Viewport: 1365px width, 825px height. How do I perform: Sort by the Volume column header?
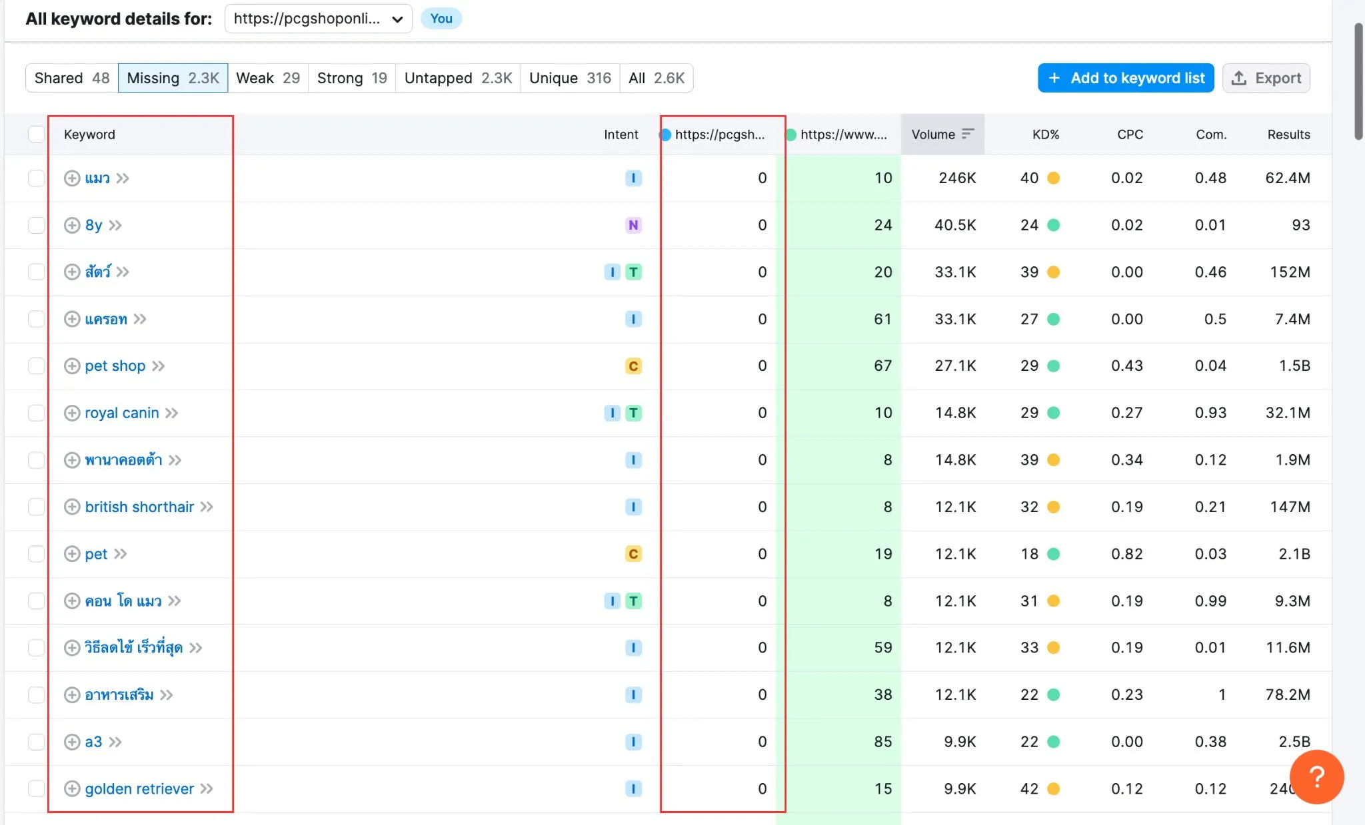(x=942, y=134)
